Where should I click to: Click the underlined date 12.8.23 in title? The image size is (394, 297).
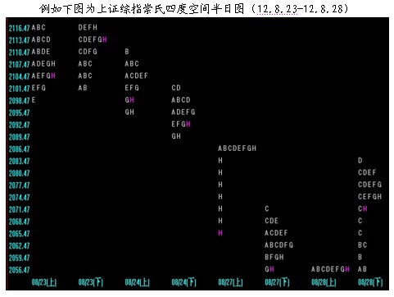277,9
